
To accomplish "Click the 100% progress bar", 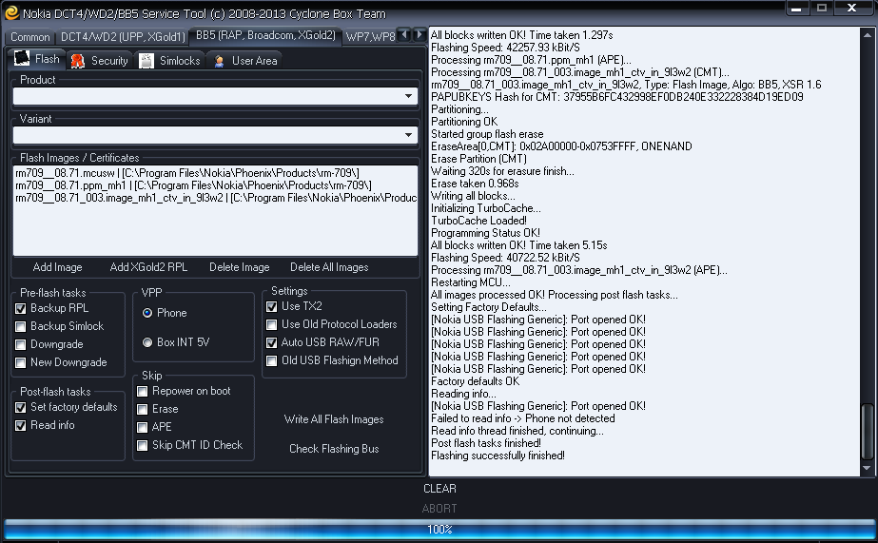I will pyautogui.click(x=439, y=529).
